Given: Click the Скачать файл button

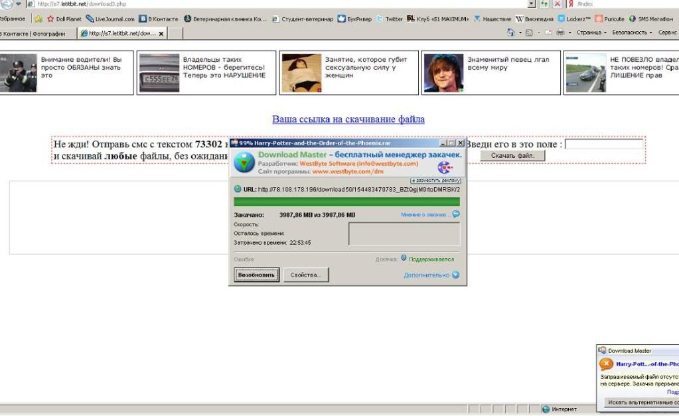Looking at the screenshot, I should point(512,155).
